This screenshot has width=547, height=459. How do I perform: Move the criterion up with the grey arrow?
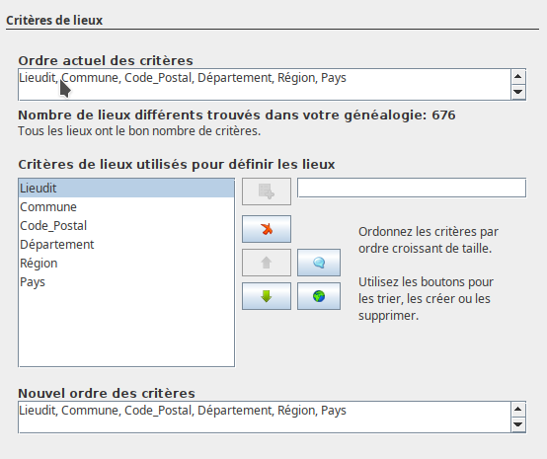(267, 263)
